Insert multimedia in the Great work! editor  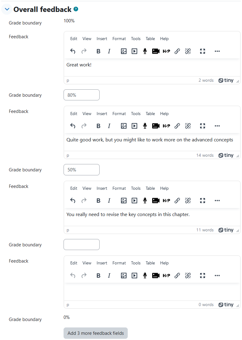[x=134, y=51]
